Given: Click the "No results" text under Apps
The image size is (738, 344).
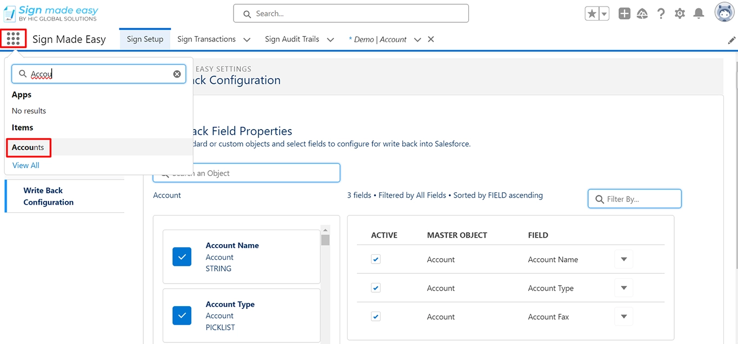Looking at the screenshot, I should (29, 111).
